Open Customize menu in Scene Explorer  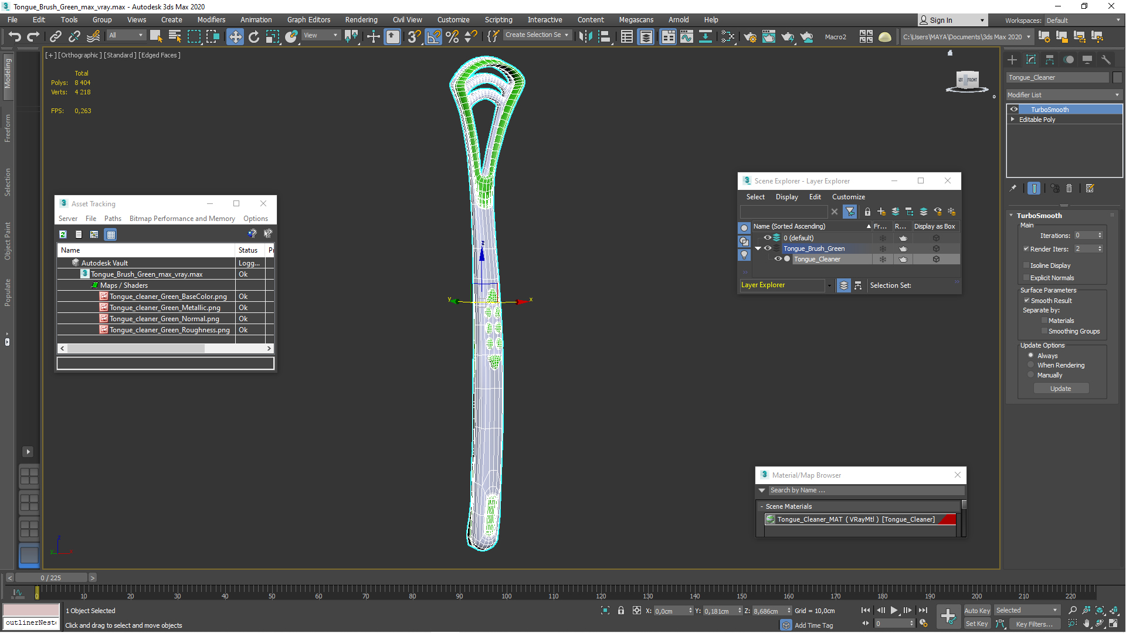click(x=848, y=197)
